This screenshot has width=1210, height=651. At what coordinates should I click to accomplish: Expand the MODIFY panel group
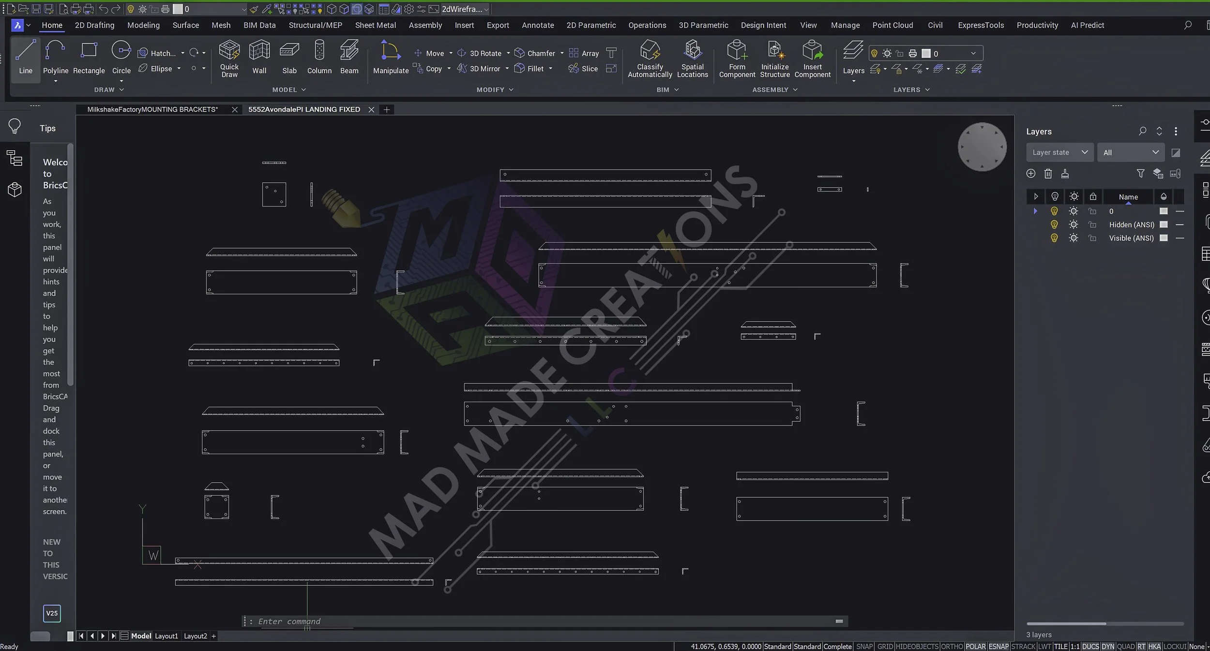click(x=495, y=89)
